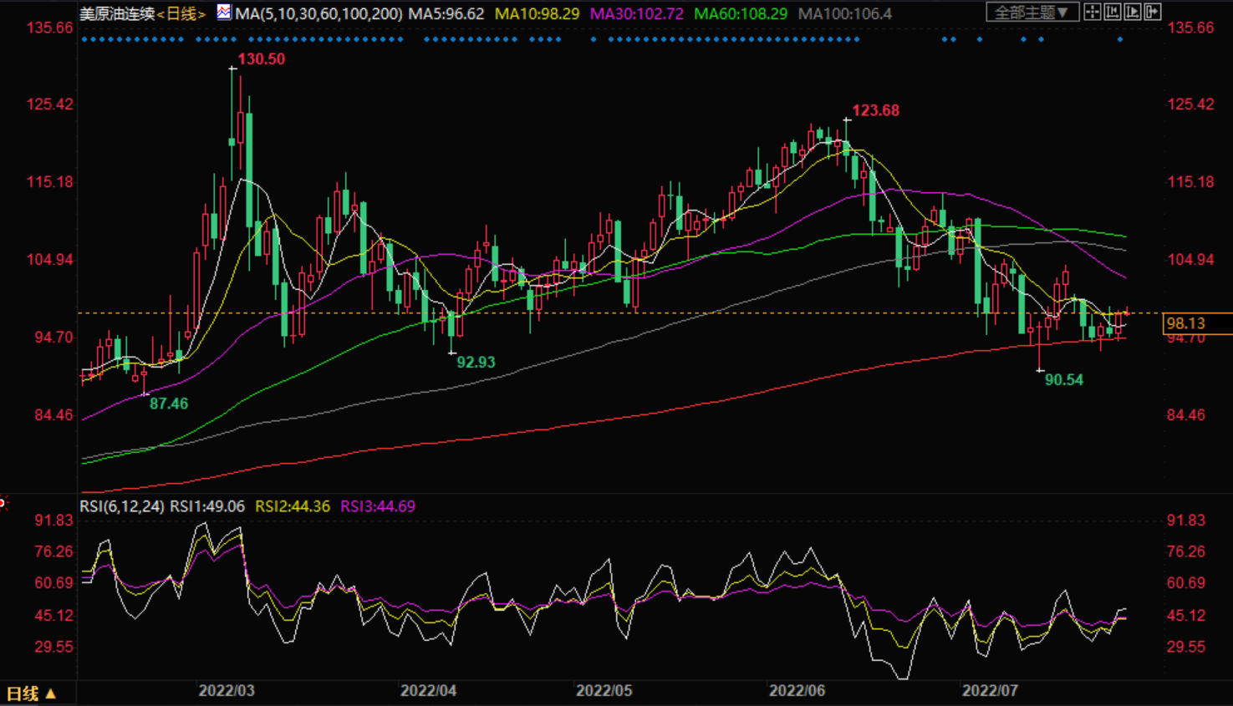Click the 130.50 high price marker

(x=261, y=59)
